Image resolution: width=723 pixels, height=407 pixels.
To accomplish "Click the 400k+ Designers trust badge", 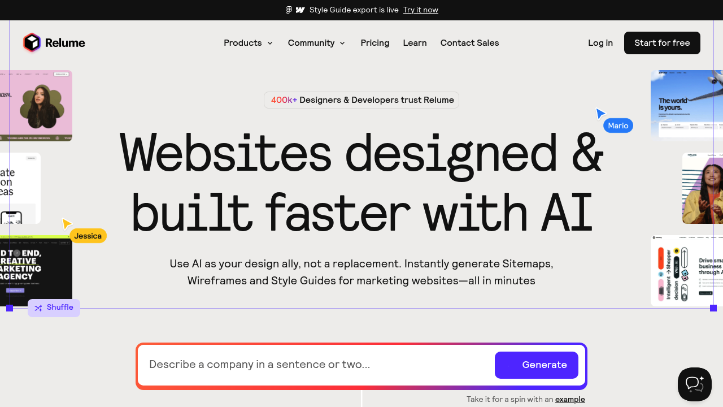I will 361,100.
